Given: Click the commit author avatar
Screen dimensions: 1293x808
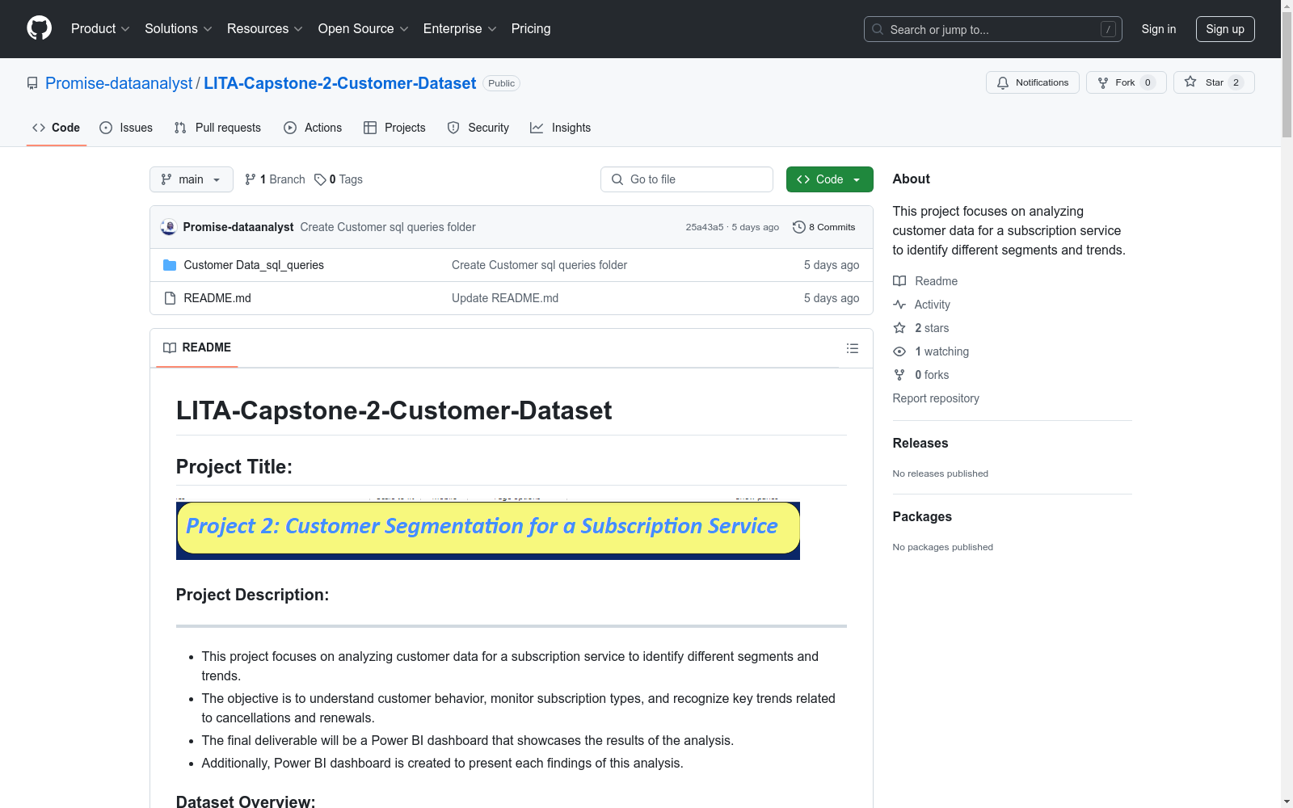Looking at the screenshot, I should pos(169,227).
